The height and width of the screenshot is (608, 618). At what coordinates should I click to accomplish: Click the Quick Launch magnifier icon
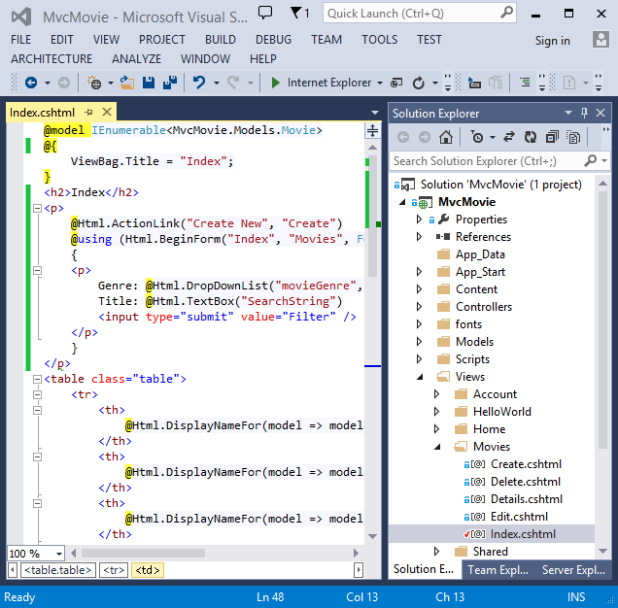507,13
